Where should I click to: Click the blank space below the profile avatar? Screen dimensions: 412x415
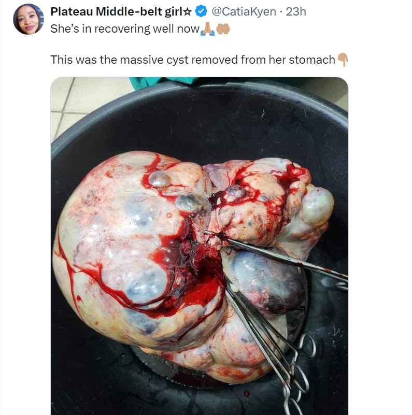tap(29, 155)
